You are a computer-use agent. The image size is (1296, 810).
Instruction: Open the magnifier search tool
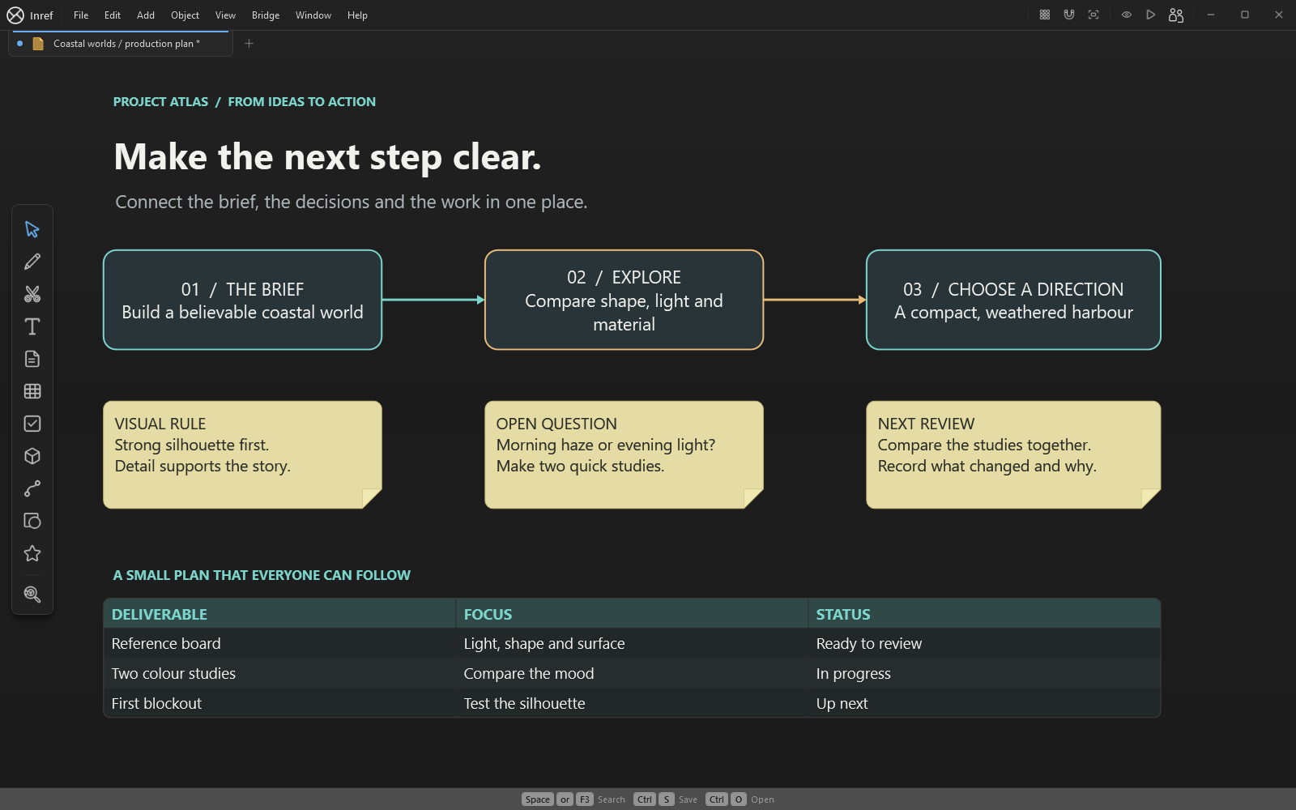[x=32, y=594]
